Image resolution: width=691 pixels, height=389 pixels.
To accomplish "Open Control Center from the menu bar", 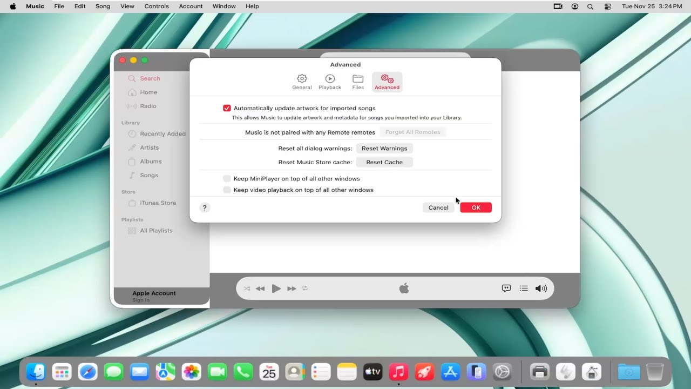I will point(608,6).
